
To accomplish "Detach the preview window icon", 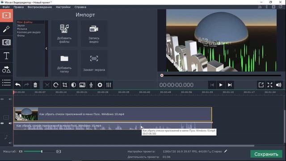I will [261, 85].
